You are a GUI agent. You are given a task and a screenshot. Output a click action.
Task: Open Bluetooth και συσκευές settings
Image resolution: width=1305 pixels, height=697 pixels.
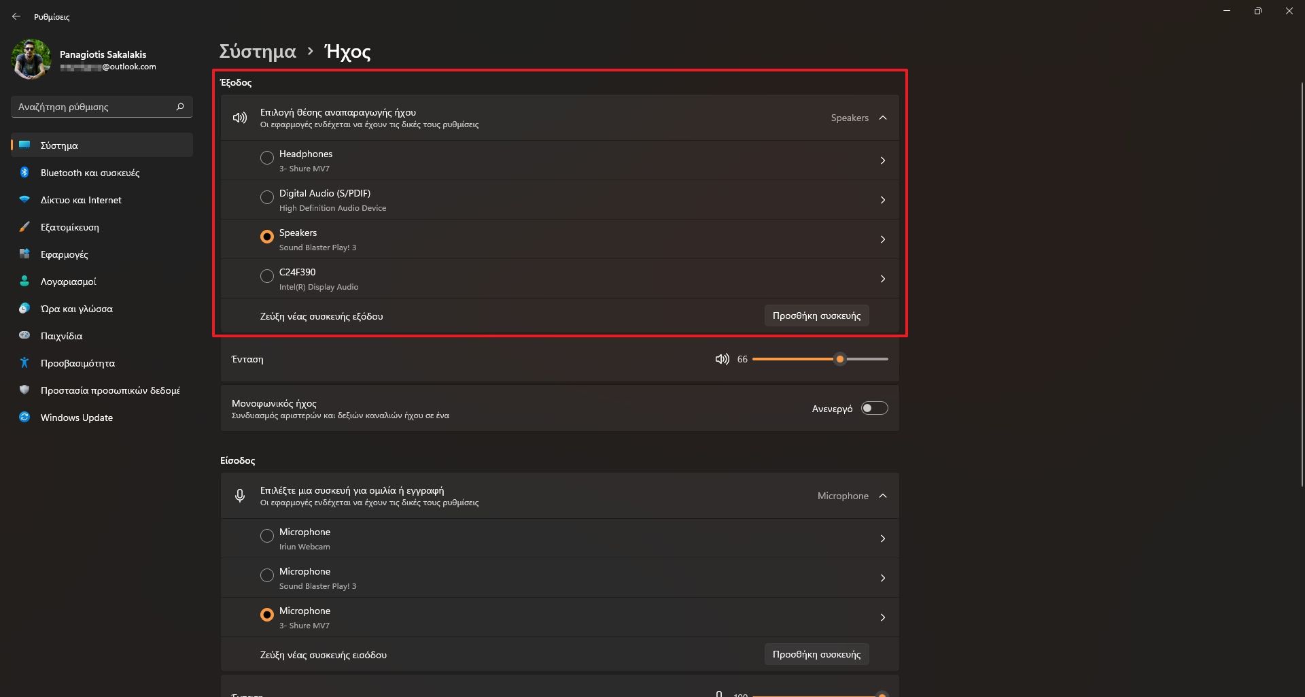(x=90, y=173)
